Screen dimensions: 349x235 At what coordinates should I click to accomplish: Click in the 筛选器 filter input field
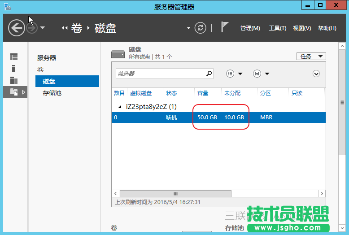coord(159,74)
